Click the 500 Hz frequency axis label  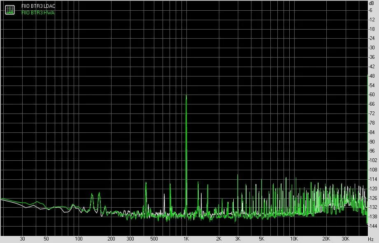(x=154, y=239)
